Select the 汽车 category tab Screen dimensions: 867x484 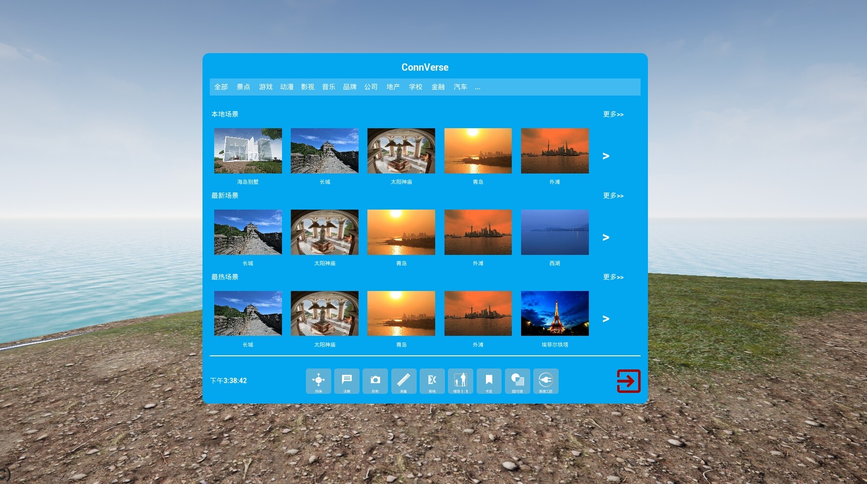click(459, 86)
